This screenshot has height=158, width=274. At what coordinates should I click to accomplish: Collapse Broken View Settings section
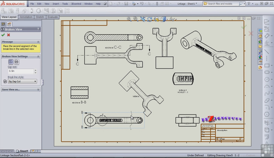coord(38,57)
